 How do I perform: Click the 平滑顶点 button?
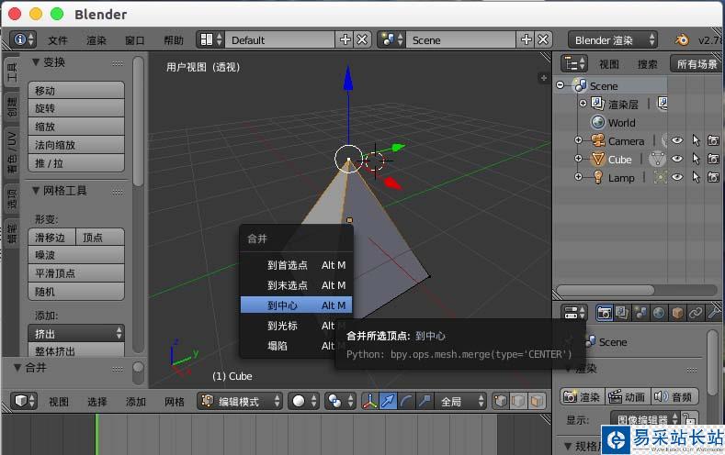tap(76, 273)
